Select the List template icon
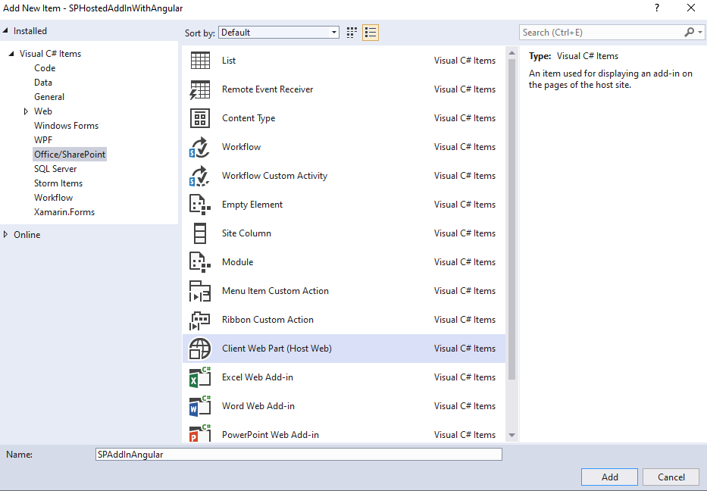 click(x=200, y=61)
